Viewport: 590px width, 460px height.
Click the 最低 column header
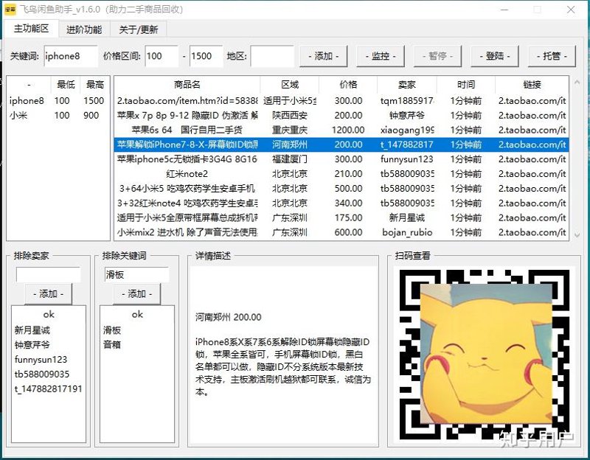pos(66,85)
